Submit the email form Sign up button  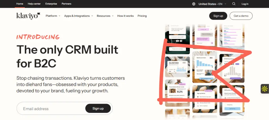(98, 108)
